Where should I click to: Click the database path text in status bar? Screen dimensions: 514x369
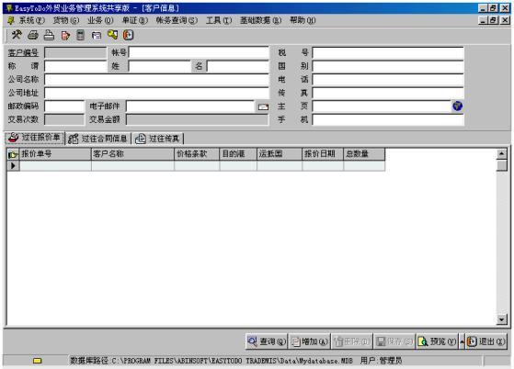click(211, 361)
